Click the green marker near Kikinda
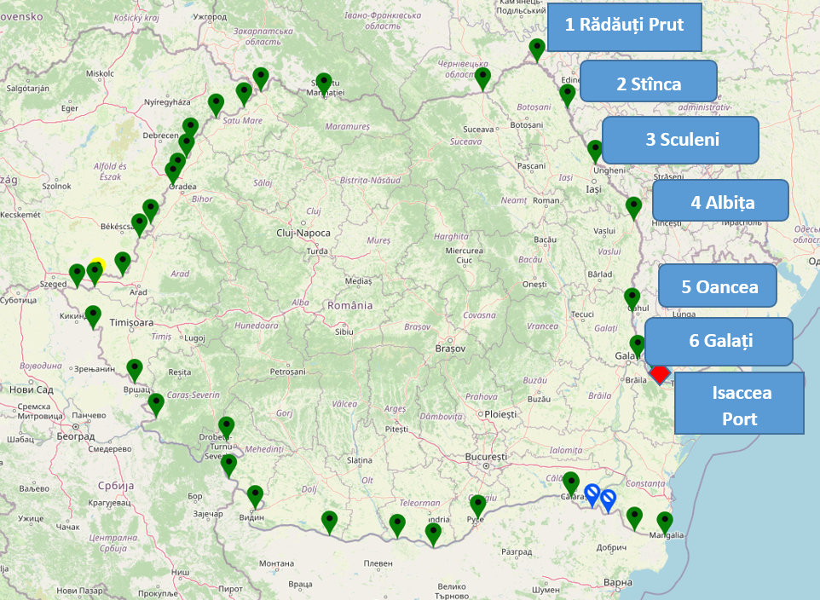 (x=93, y=316)
